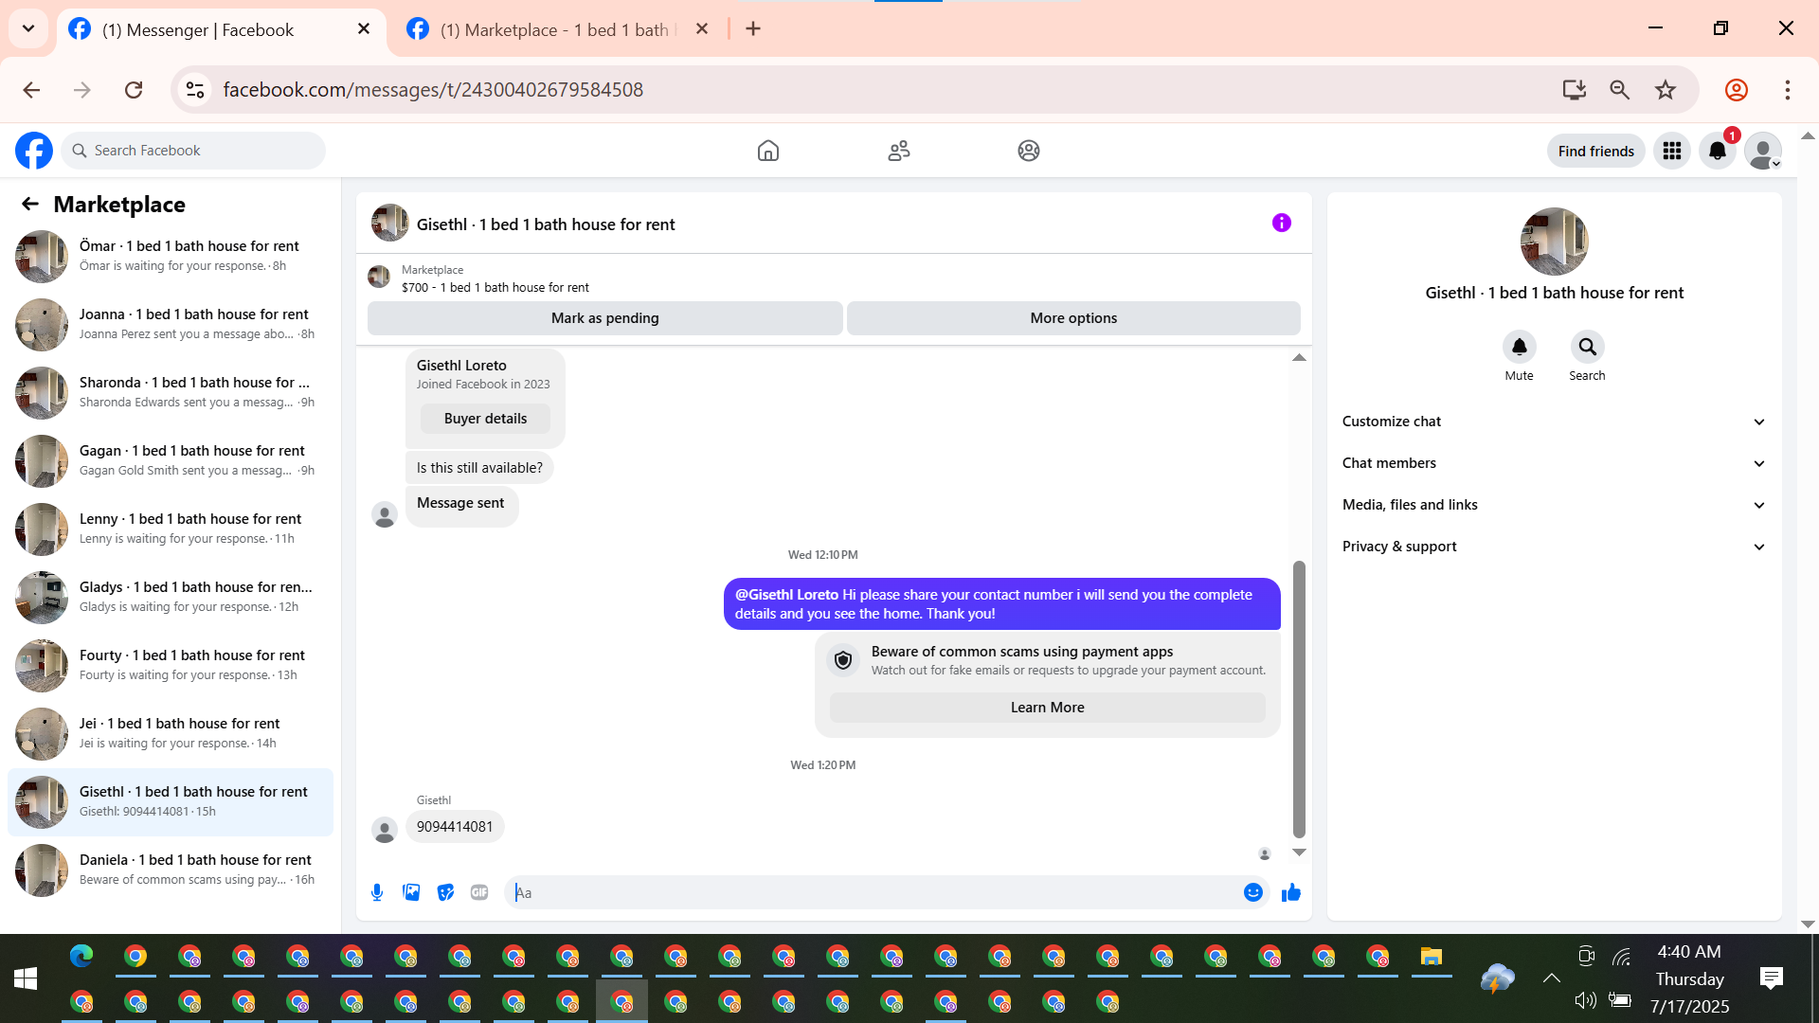
Task: Expand Media, files and links section
Action: [1554, 505]
